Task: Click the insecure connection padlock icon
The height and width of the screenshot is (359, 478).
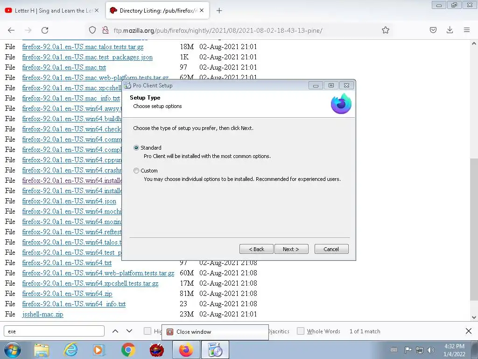Action: 105,30
